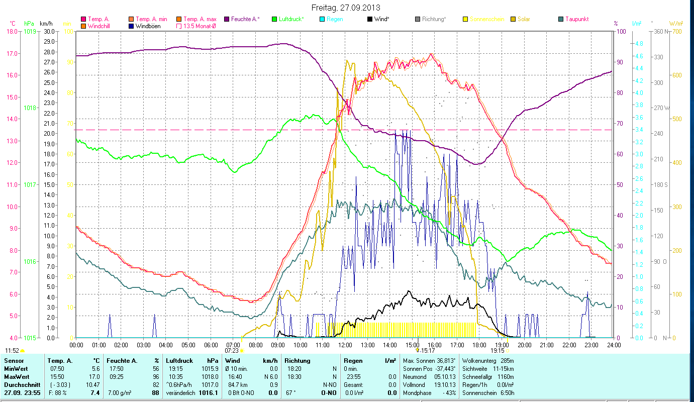Click the Temp. A. min legend swatch
694x402 pixels.
[132, 19]
